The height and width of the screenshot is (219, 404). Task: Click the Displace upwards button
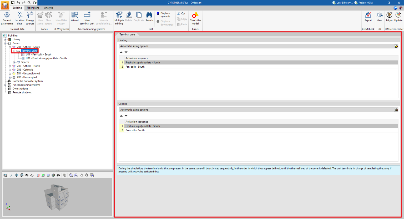(x=164, y=14)
